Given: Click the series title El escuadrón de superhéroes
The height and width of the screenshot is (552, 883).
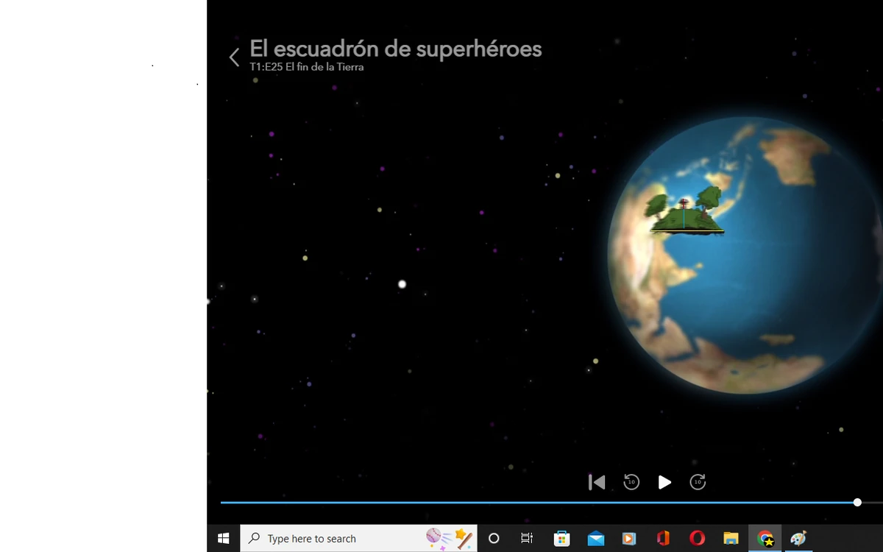Looking at the screenshot, I should coord(396,49).
